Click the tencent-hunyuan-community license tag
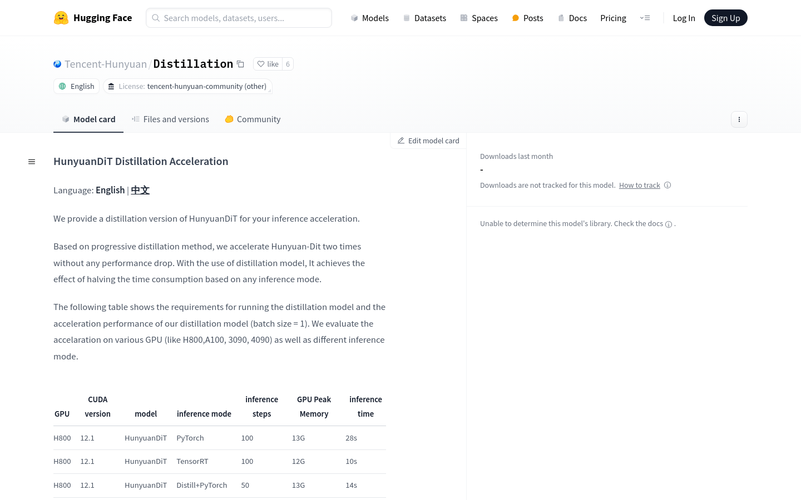The image size is (801, 500). [x=187, y=86]
